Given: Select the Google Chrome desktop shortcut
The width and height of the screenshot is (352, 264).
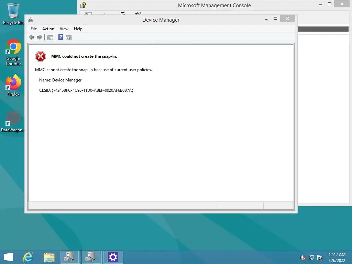Looking at the screenshot, I should (13, 53).
